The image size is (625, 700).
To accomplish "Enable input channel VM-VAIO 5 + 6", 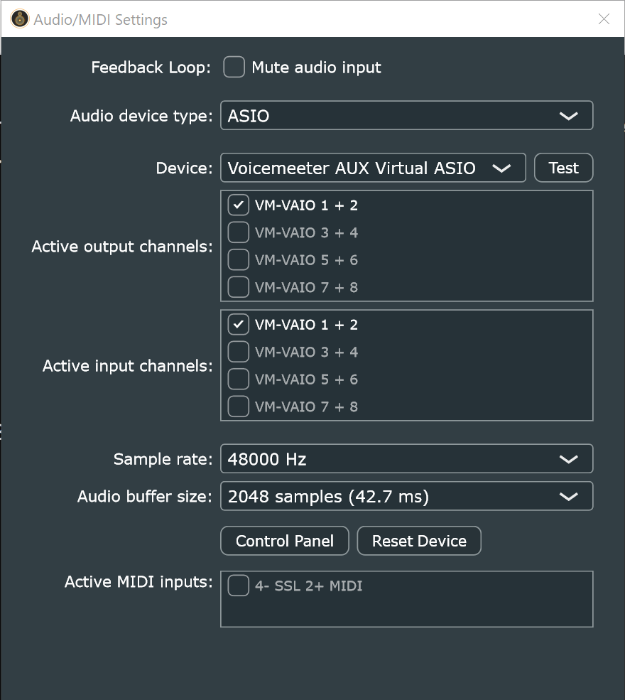I will pos(238,379).
